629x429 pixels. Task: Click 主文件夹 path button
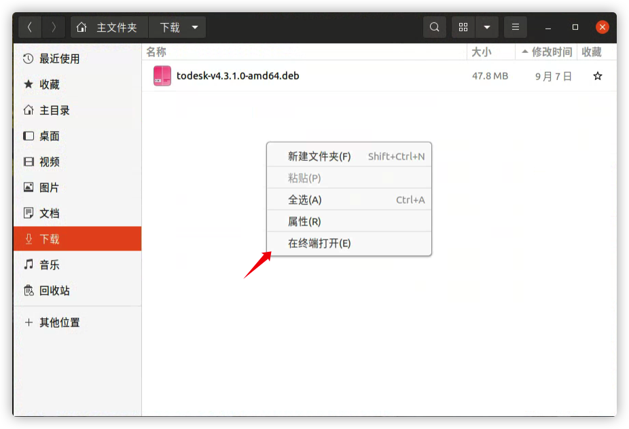pos(109,27)
